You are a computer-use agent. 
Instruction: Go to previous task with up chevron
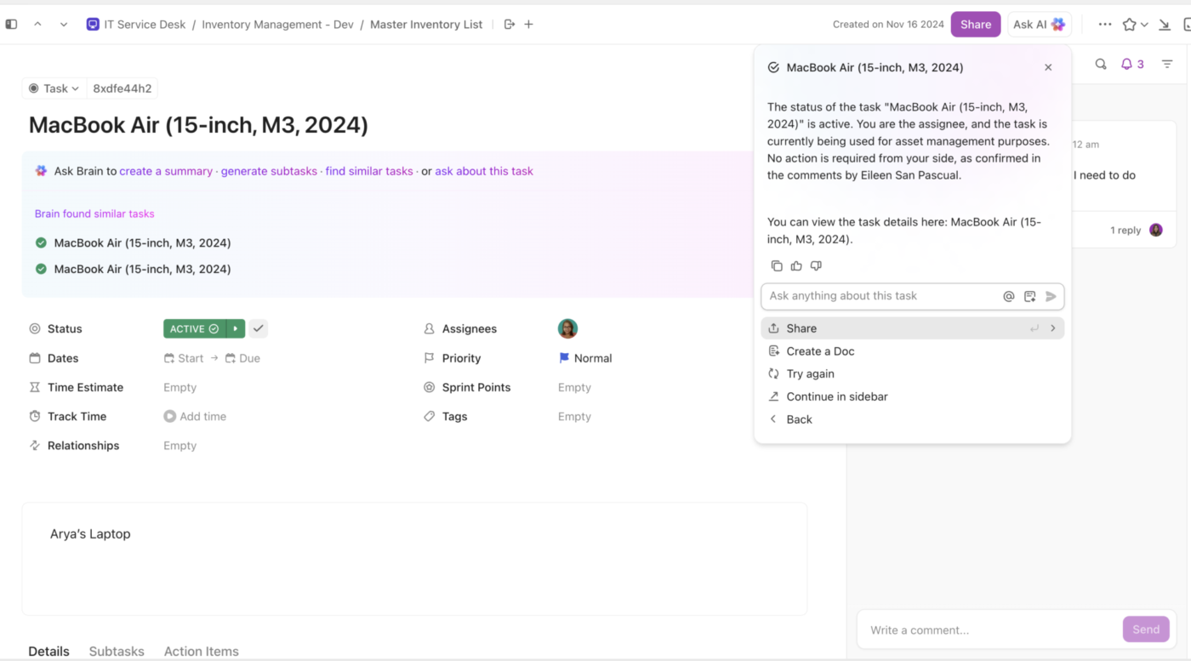point(37,25)
